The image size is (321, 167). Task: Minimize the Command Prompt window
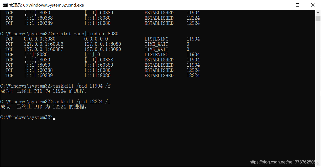282,5
